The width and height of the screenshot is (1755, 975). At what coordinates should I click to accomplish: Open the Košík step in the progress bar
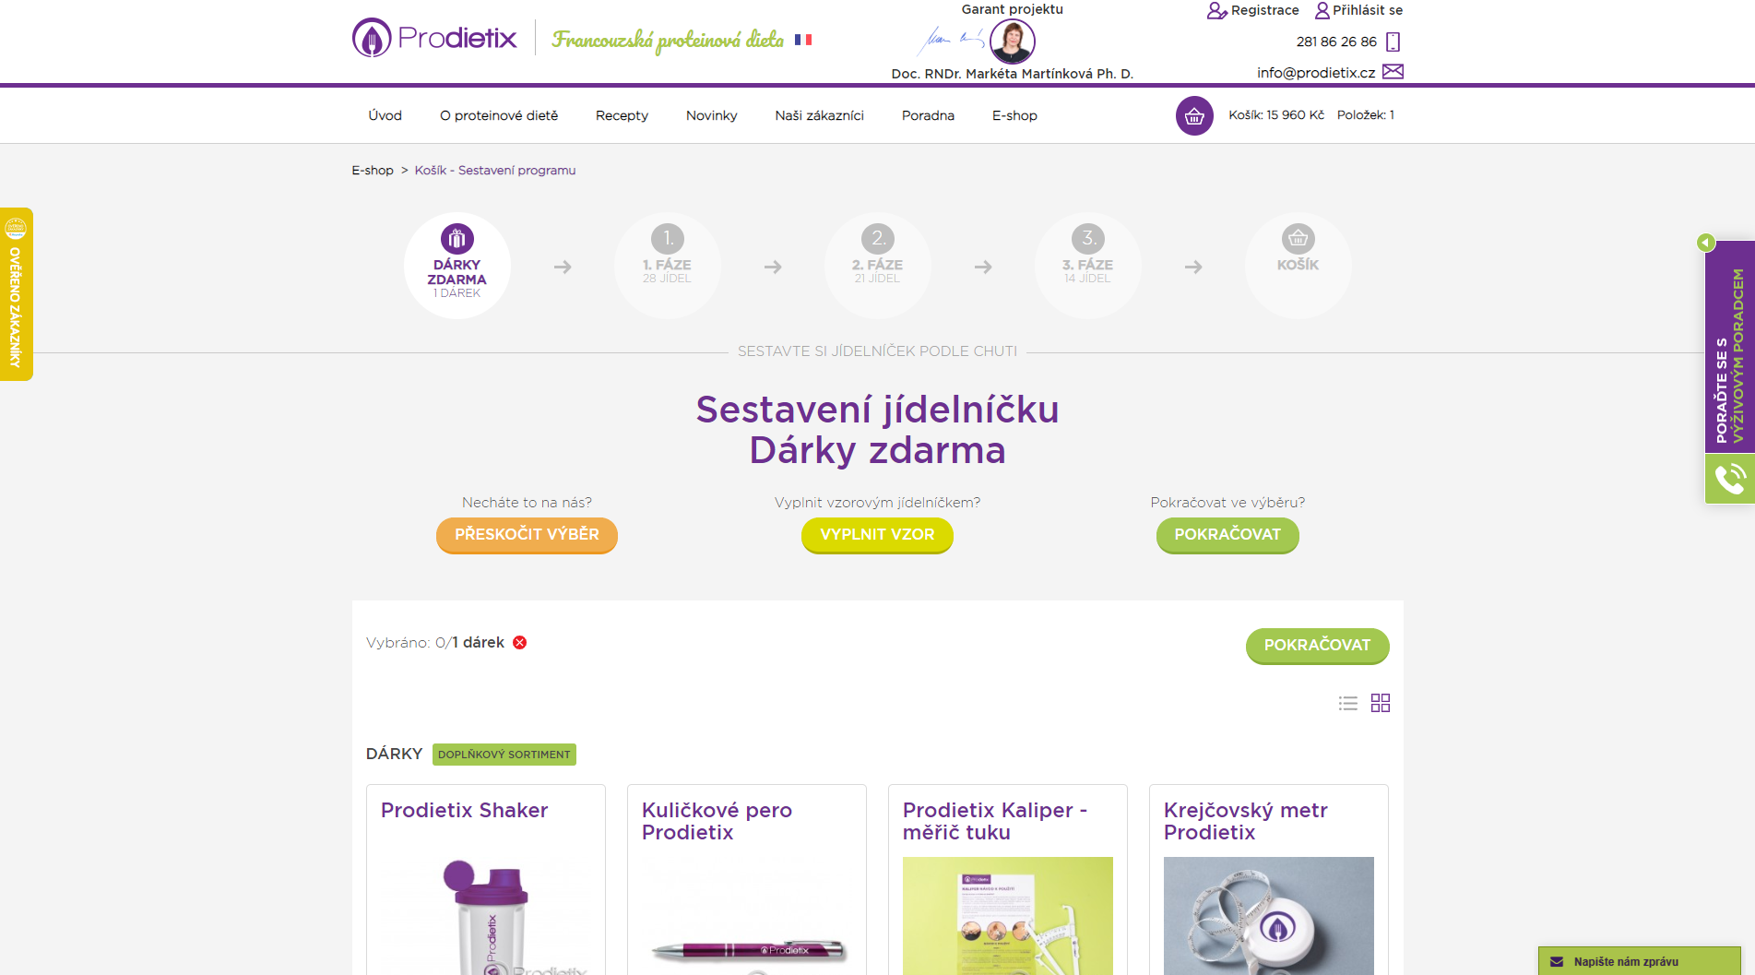[x=1298, y=266]
